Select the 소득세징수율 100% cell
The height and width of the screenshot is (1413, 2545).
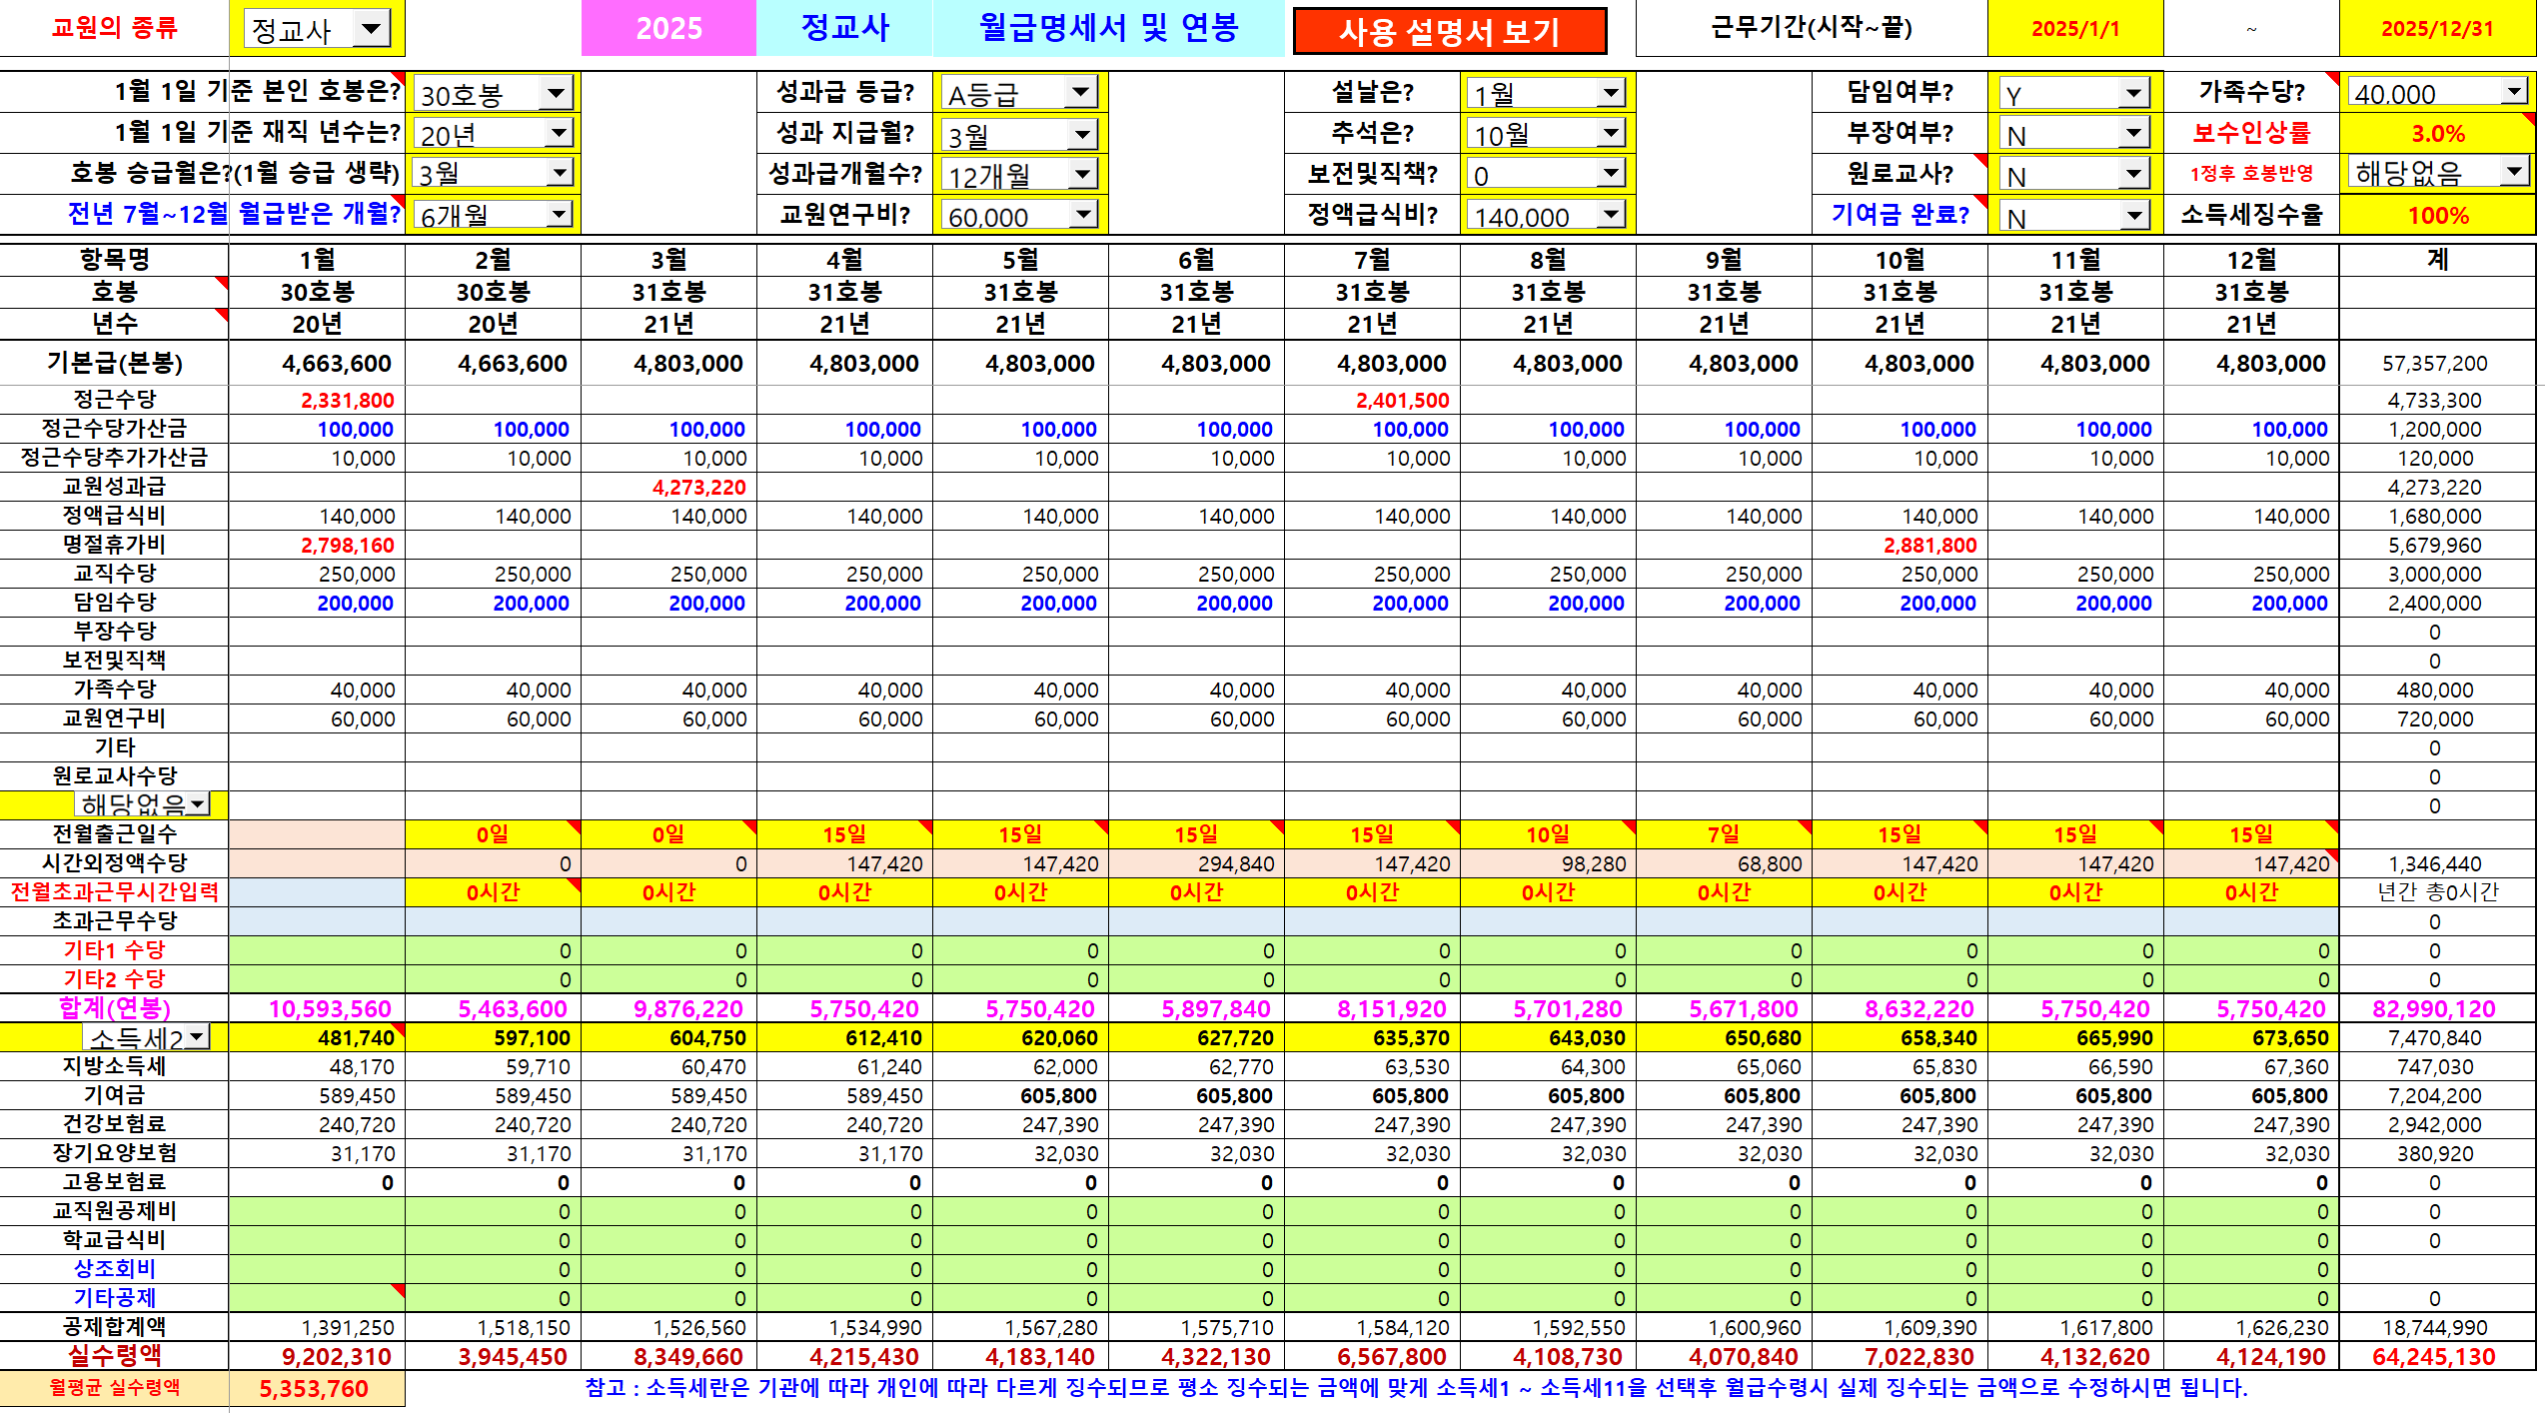coord(2436,215)
